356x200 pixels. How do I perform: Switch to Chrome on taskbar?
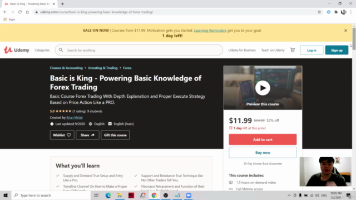coord(154,195)
